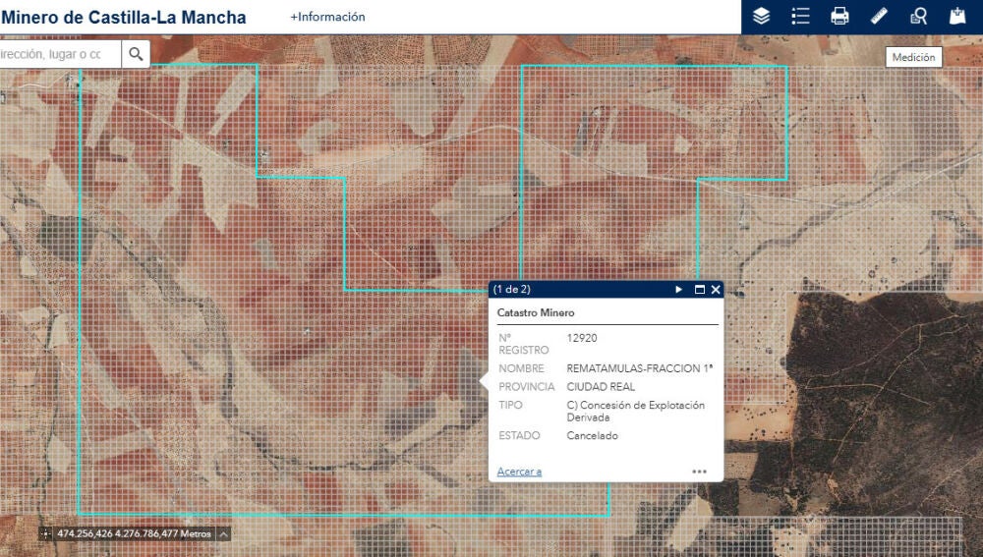Show next feature in popup
The image size is (983, 557).
click(678, 290)
